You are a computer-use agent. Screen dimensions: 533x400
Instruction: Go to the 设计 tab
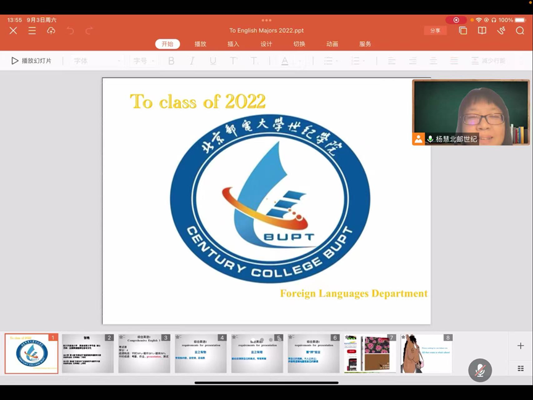[266, 44]
